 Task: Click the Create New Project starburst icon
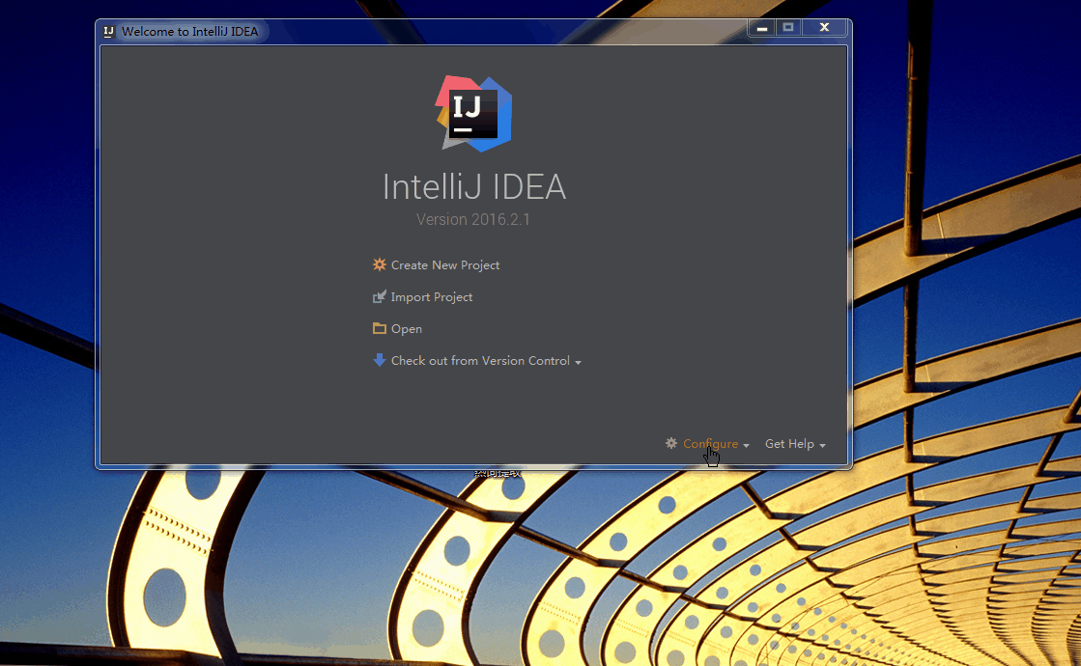(380, 264)
